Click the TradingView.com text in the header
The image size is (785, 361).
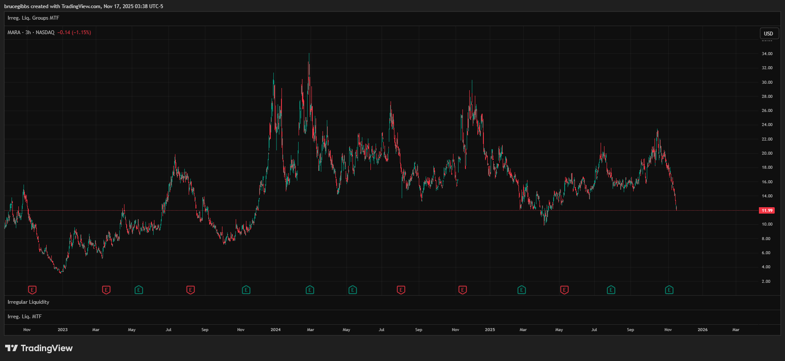pos(81,6)
